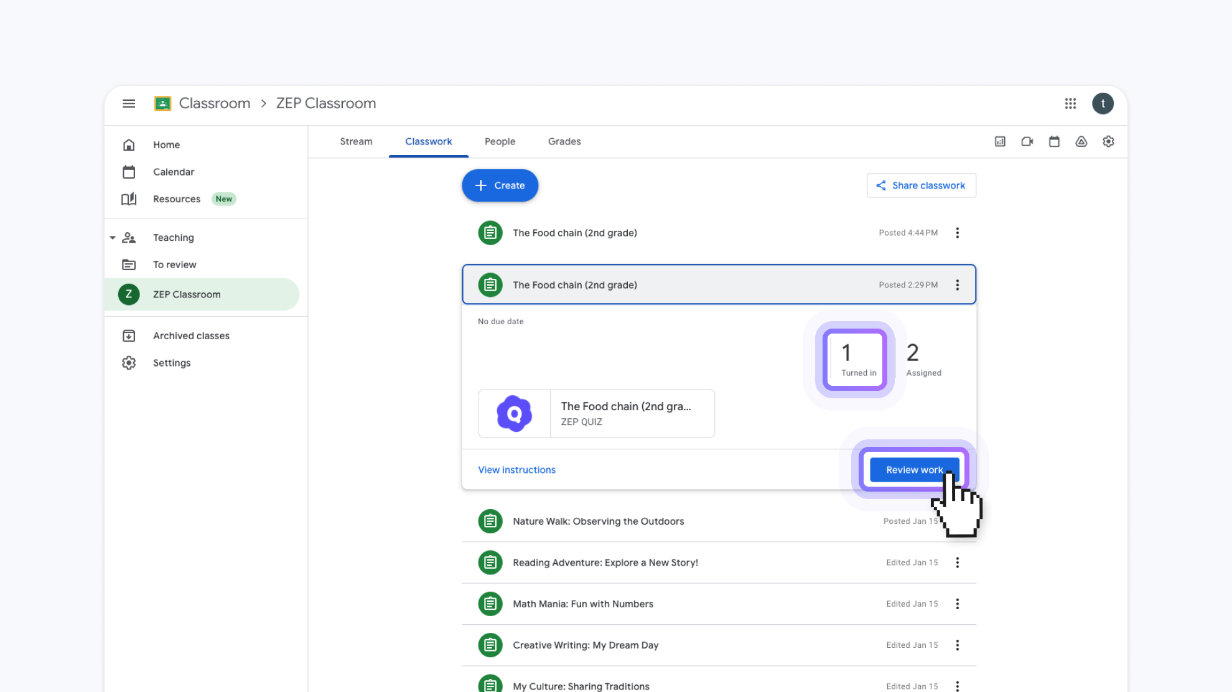Open class settings gear in toolbar
The width and height of the screenshot is (1232, 692).
pyautogui.click(x=1108, y=142)
